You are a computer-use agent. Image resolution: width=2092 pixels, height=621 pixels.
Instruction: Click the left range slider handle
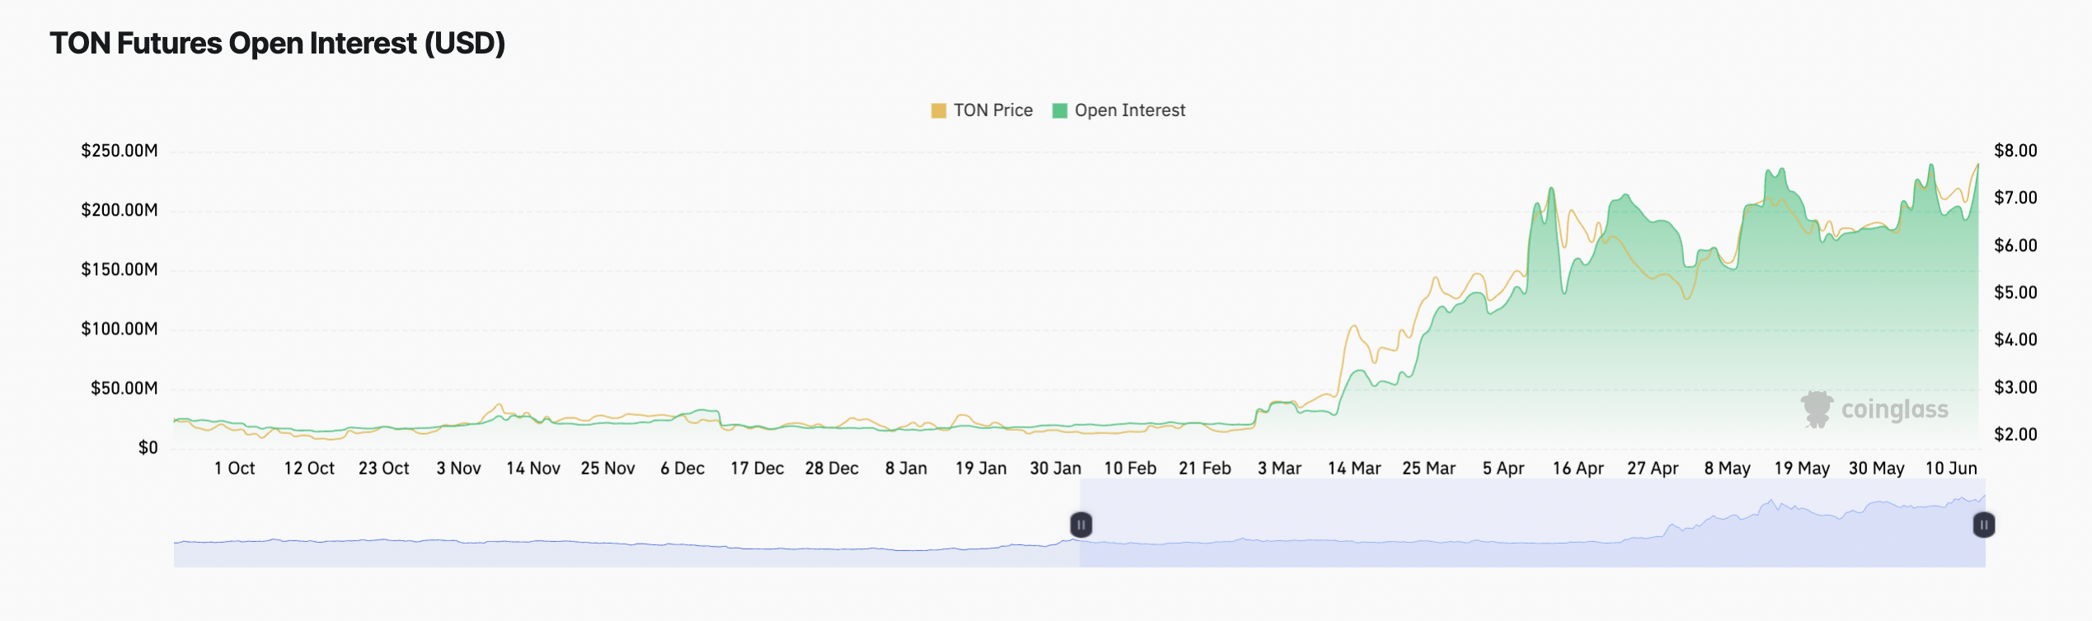(x=1081, y=525)
